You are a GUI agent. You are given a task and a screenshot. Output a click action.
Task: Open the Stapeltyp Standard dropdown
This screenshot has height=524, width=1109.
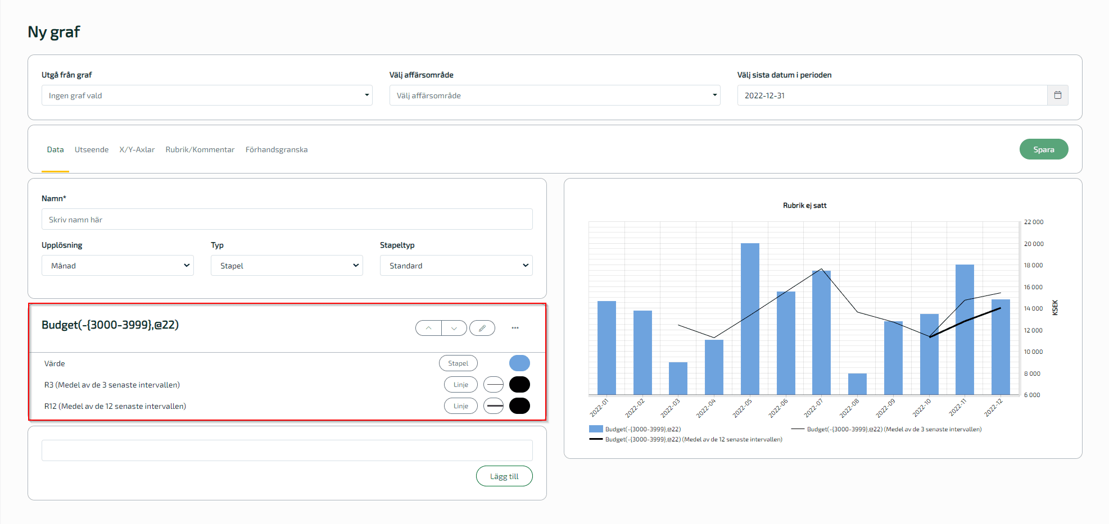(x=456, y=266)
